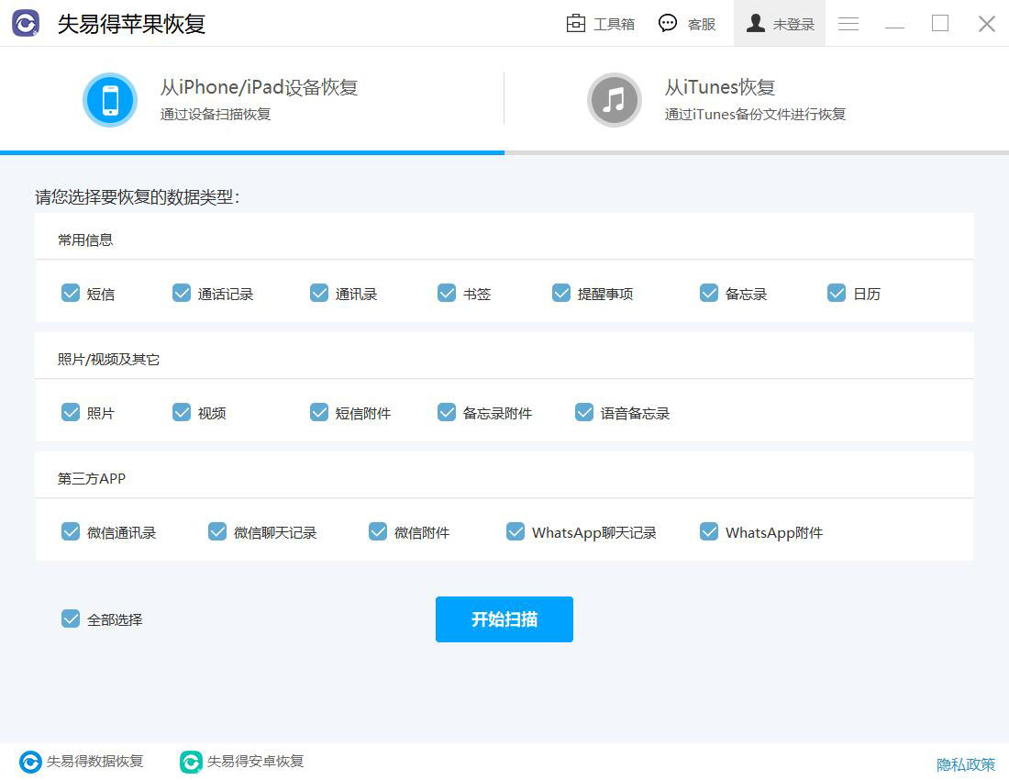Toggle the 照片 checkbox
The image size is (1009, 780).
coord(70,412)
